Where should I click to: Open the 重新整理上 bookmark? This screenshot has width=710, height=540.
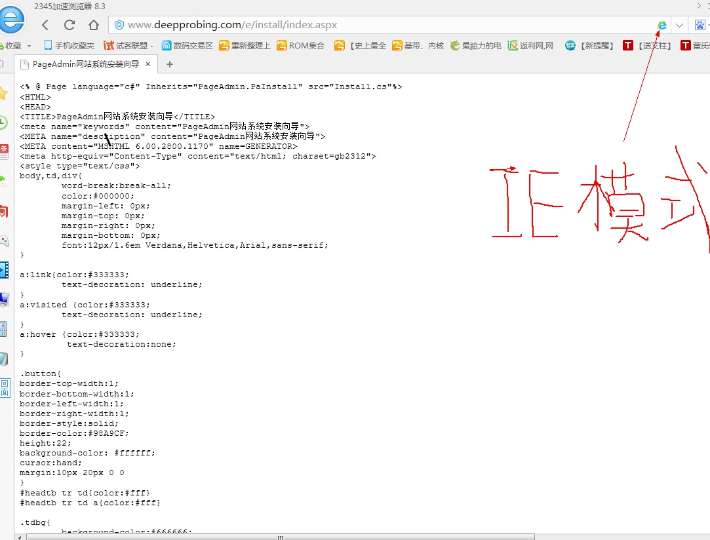coord(245,46)
